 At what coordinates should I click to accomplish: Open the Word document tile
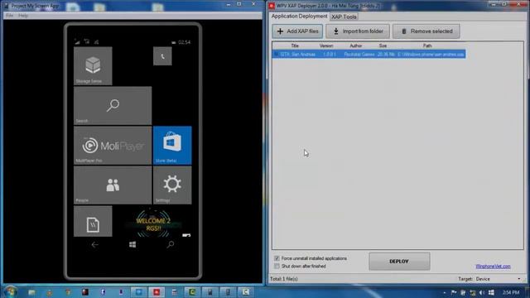coord(93,221)
